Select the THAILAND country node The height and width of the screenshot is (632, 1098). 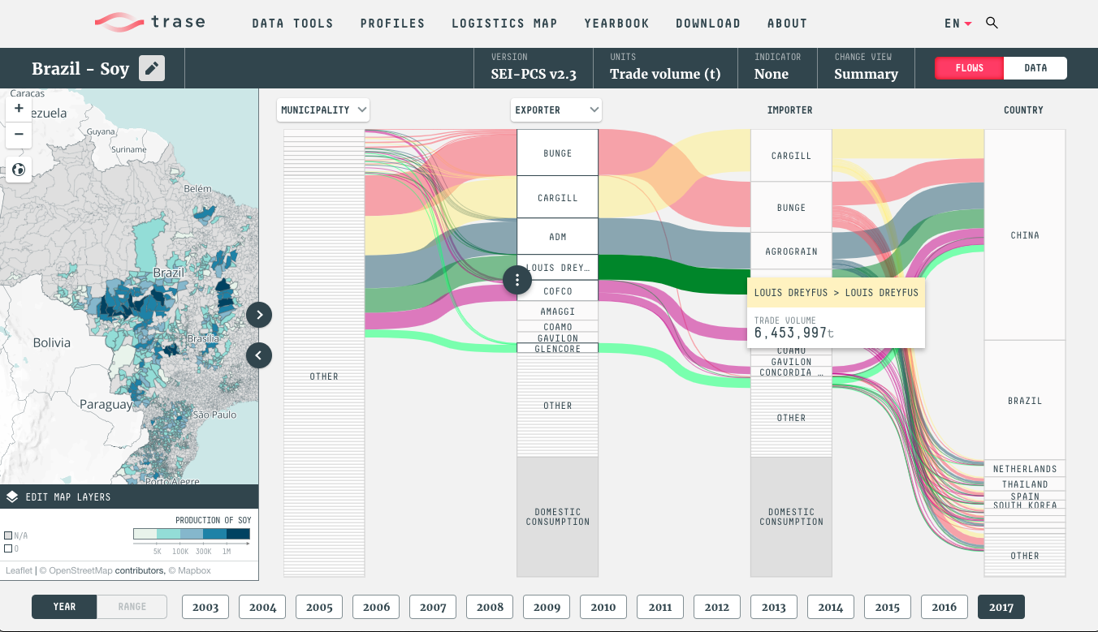(1025, 484)
